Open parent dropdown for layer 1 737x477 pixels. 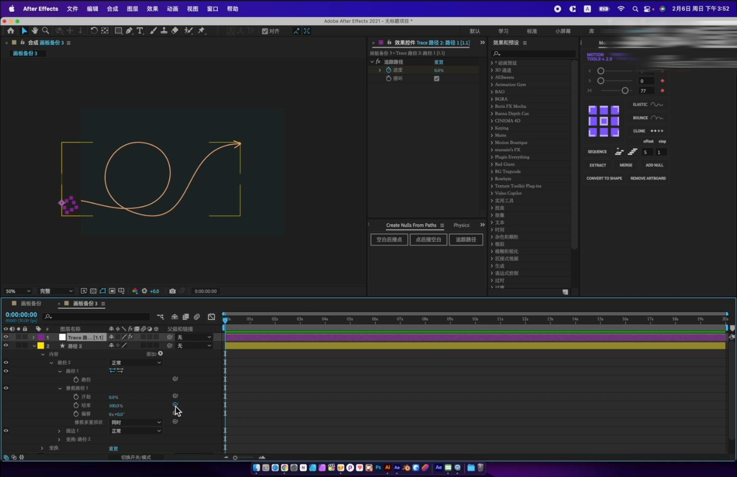(194, 337)
